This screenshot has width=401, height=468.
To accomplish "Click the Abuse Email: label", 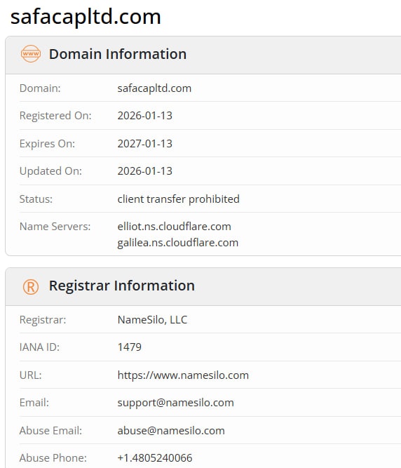I will (50, 431).
